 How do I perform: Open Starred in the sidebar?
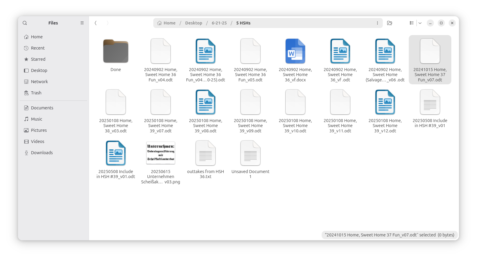[x=38, y=59]
